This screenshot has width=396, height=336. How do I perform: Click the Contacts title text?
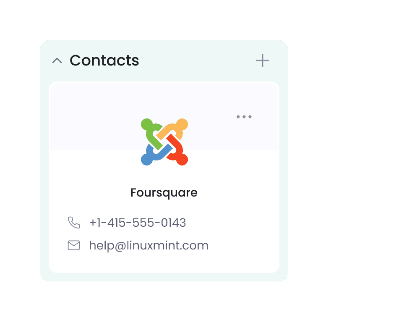(104, 60)
